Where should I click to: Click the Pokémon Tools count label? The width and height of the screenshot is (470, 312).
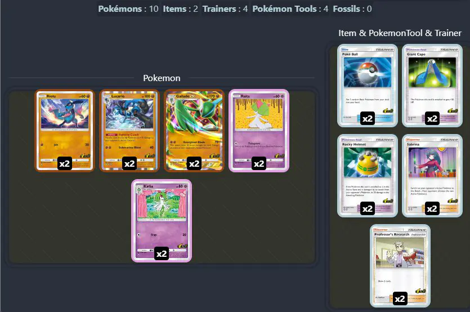[x=290, y=8]
